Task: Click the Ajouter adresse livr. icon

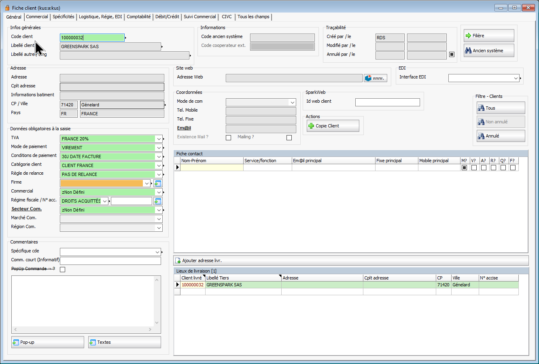Action: [x=178, y=260]
